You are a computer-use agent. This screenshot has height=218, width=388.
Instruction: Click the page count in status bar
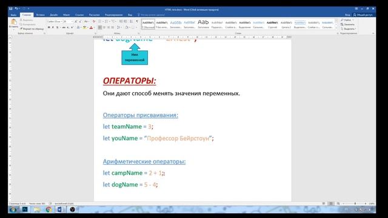click(x=18, y=203)
